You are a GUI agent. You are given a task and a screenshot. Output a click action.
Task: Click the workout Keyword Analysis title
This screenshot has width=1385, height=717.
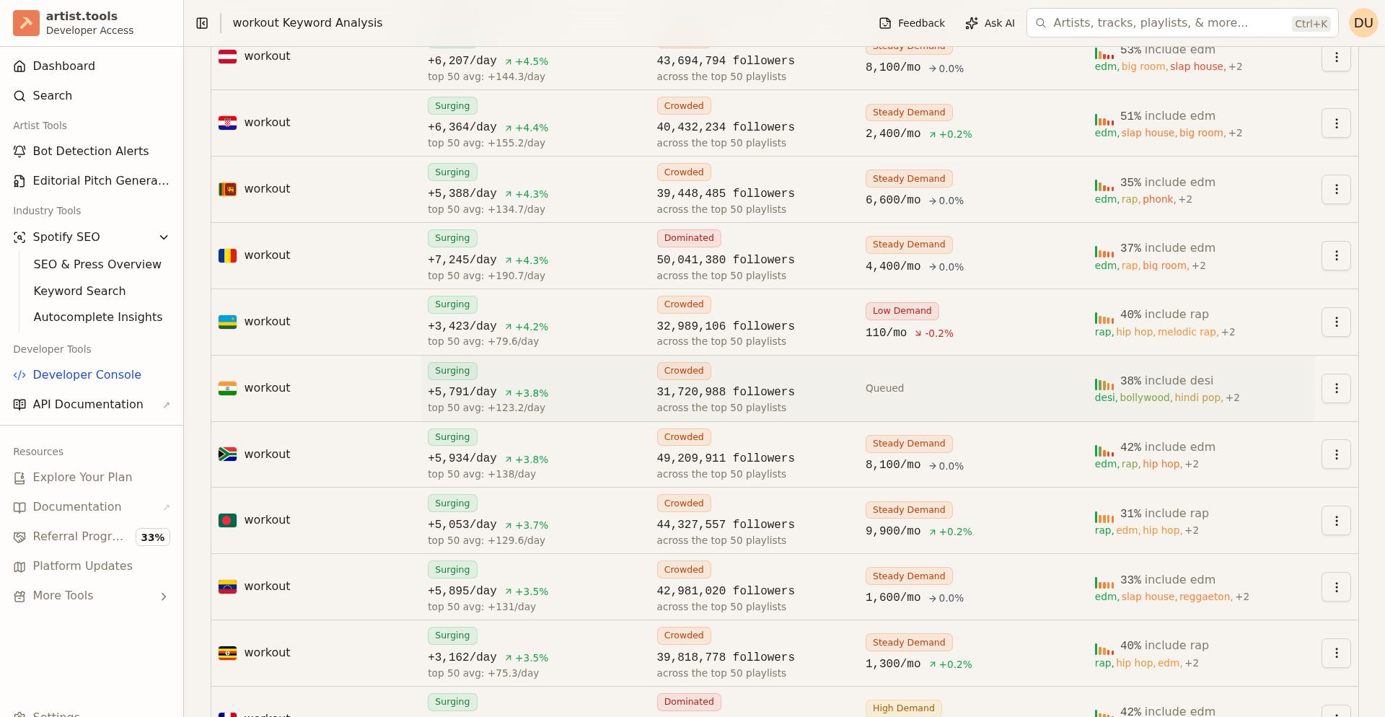(x=307, y=23)
